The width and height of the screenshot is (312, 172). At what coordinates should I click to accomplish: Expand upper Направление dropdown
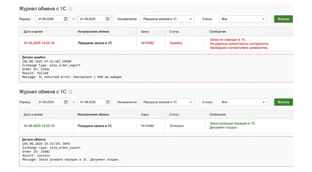pos(167,19)
